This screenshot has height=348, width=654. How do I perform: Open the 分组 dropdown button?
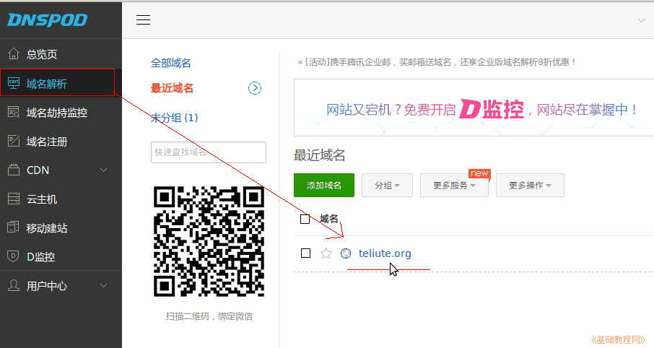[x=387, y=186]
